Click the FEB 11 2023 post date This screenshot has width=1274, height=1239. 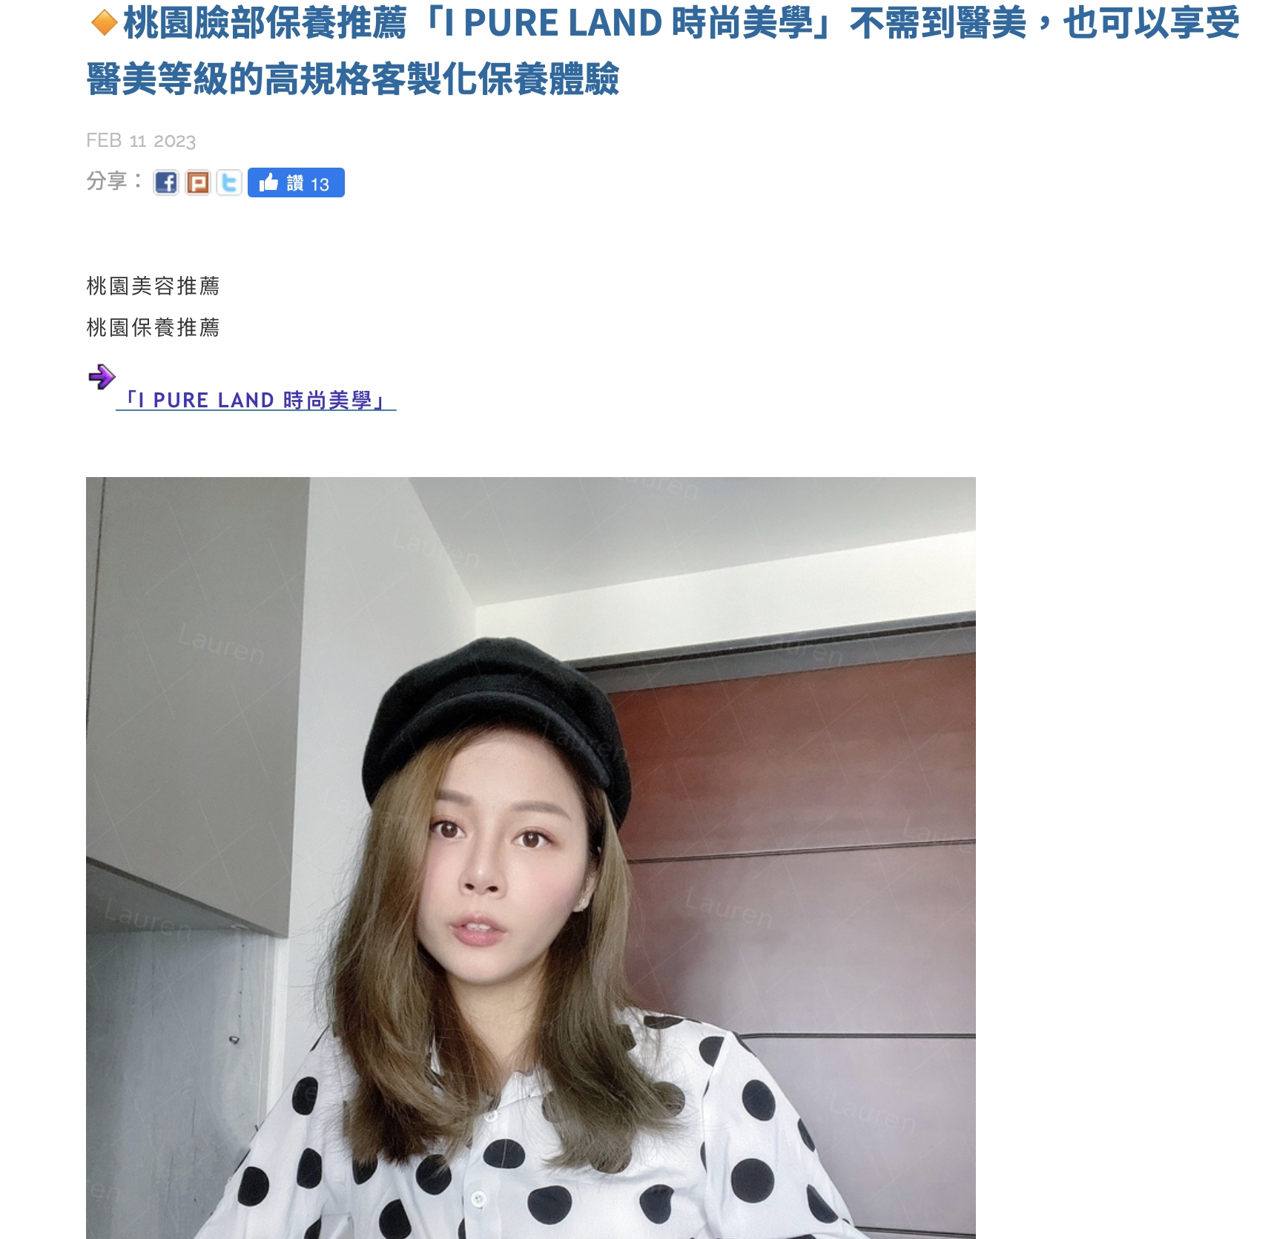141,140
